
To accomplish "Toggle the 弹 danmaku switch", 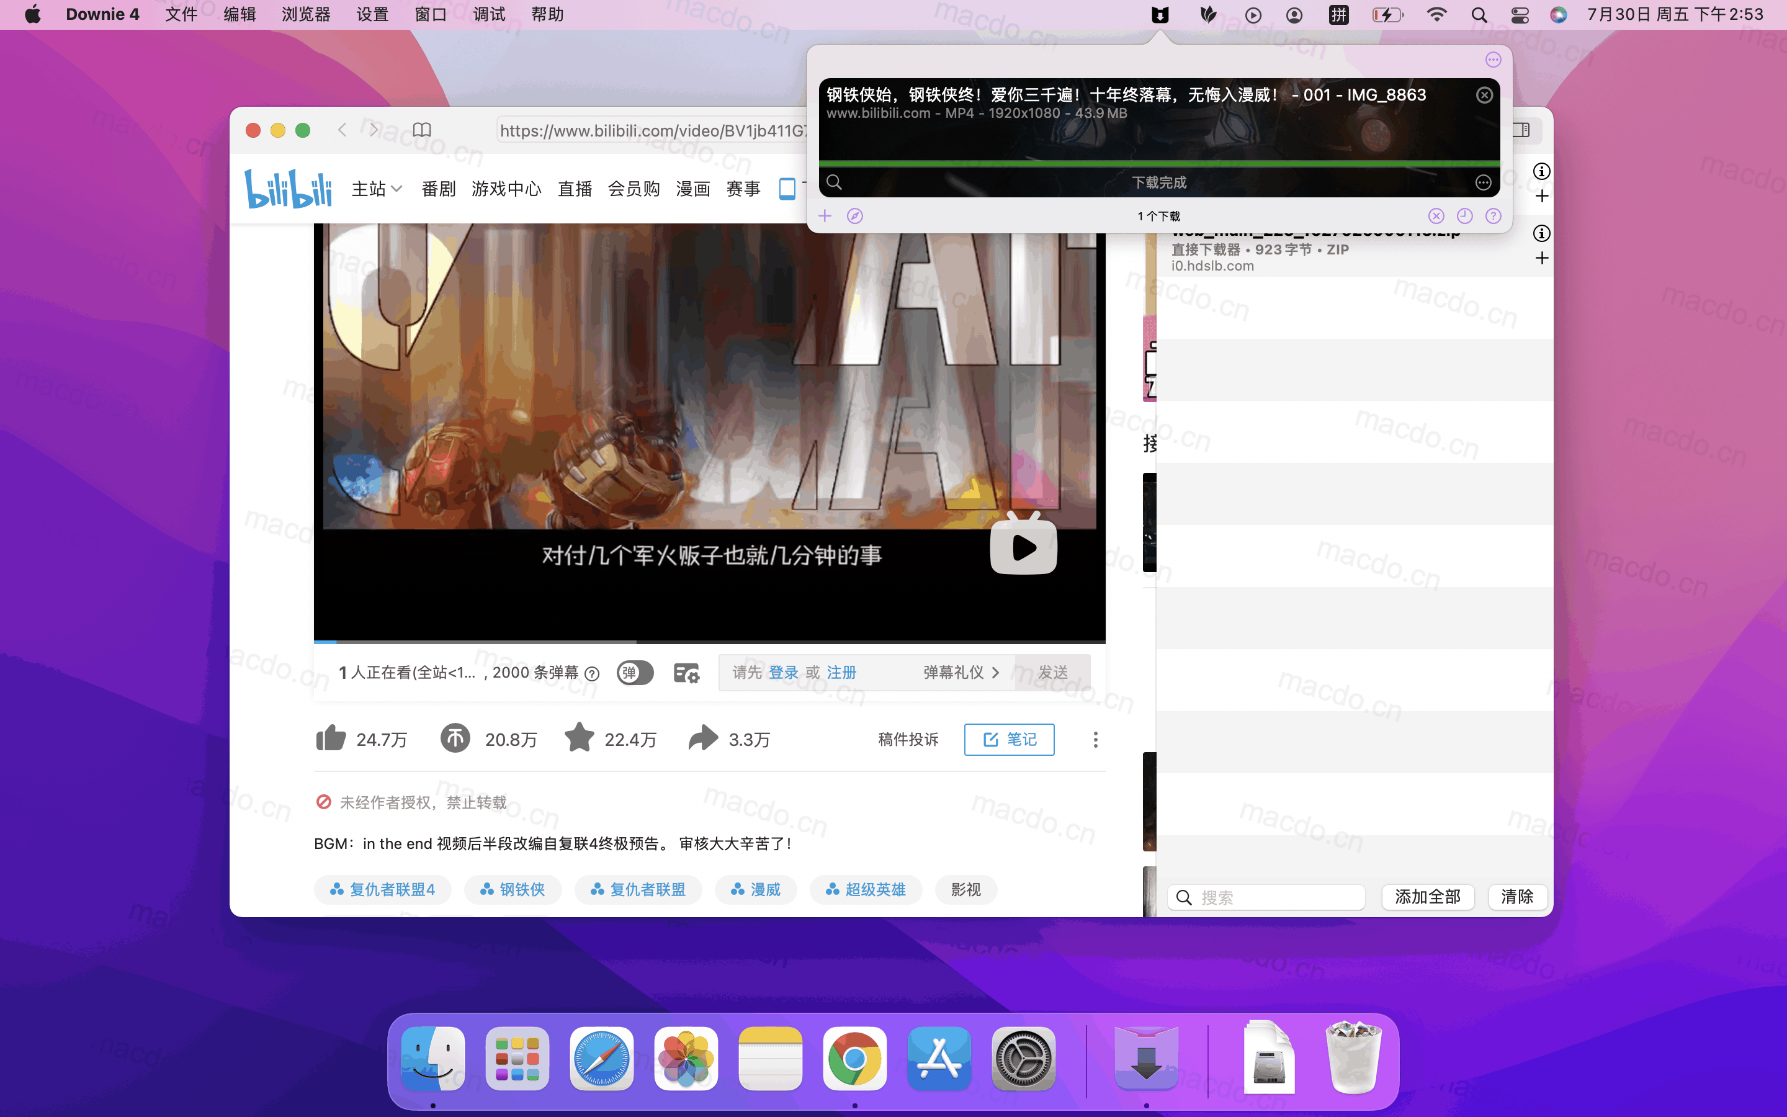I will click(635, 673).
